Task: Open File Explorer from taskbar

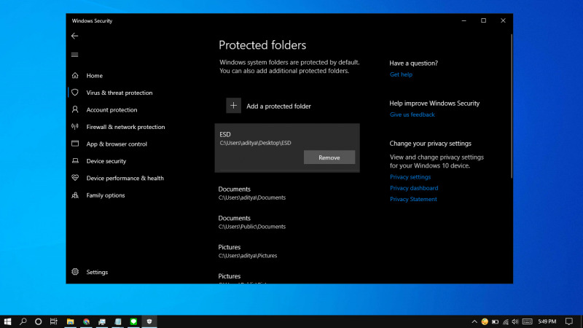Action: tap(70, 321)
